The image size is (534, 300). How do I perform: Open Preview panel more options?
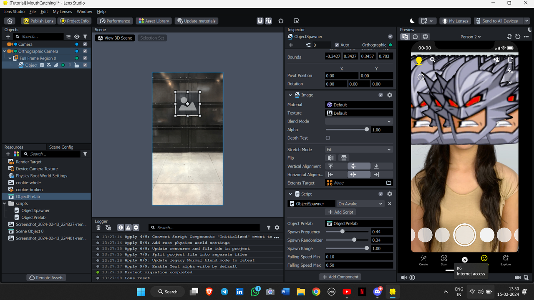(x=526, y=37)
